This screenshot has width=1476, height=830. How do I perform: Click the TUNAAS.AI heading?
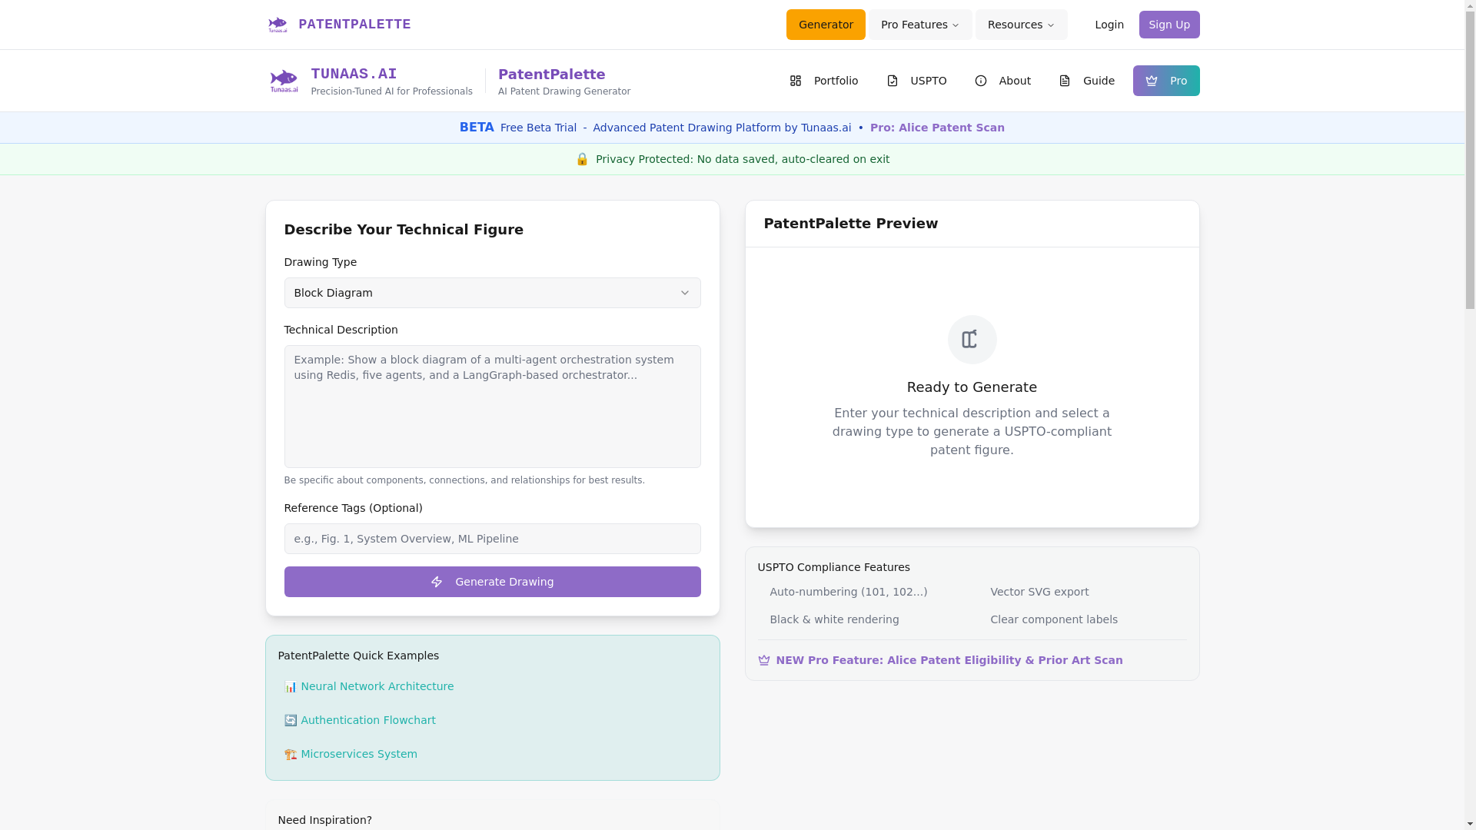(x=354, y=74)
